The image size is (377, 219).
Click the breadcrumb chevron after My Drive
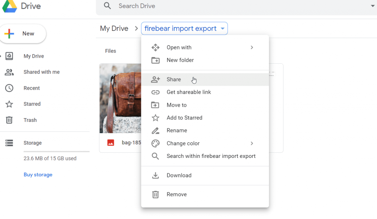136,28
